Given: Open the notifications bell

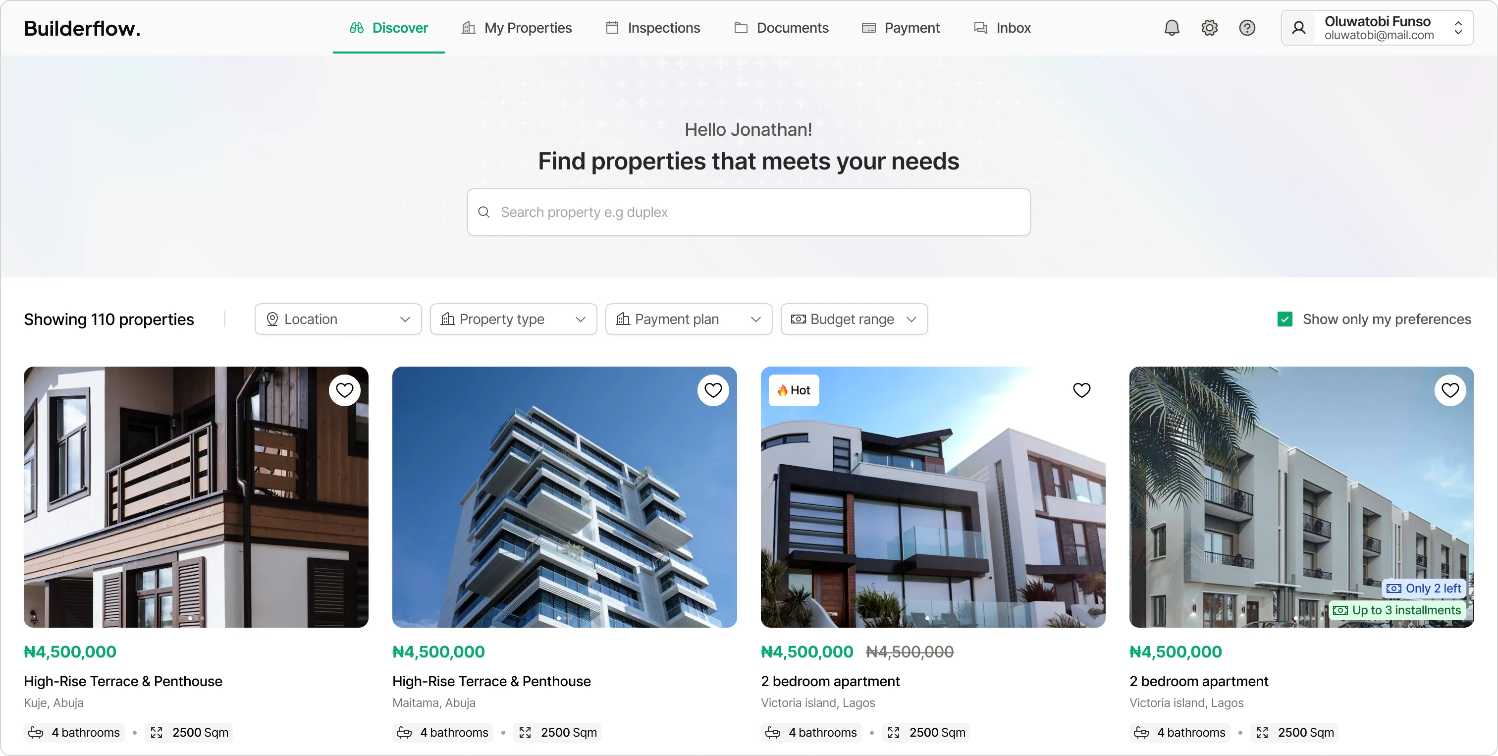Looking at the screenshot, I should 1171,28.
